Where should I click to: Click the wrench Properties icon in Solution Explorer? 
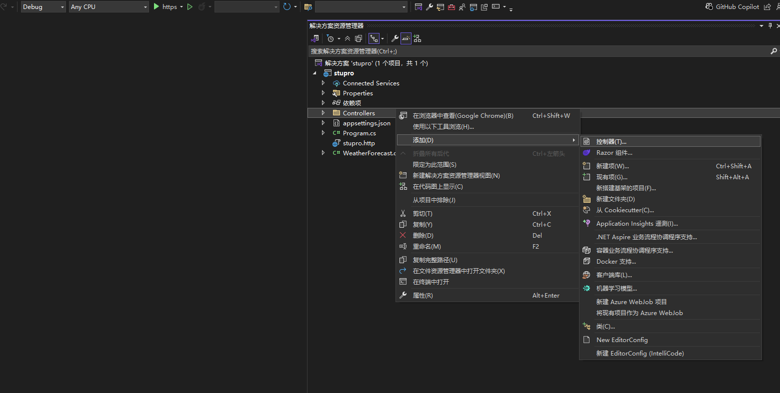pyautogui.click(x=394, y=38)
